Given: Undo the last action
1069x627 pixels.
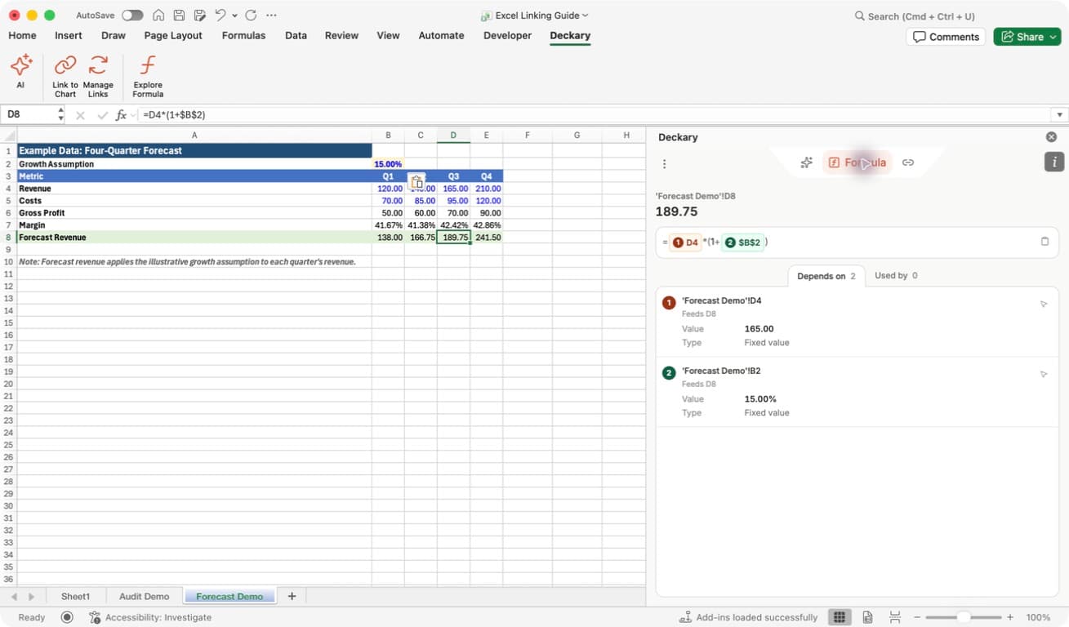Looking at the screenshot, I should click(x=220, y=16).
